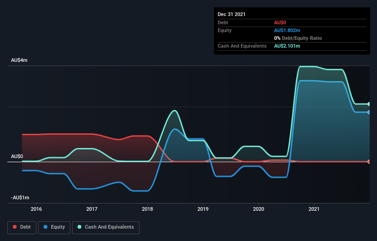Click the red Debt endpoint marker
This screenshot has width=377, height=241.
369,162
